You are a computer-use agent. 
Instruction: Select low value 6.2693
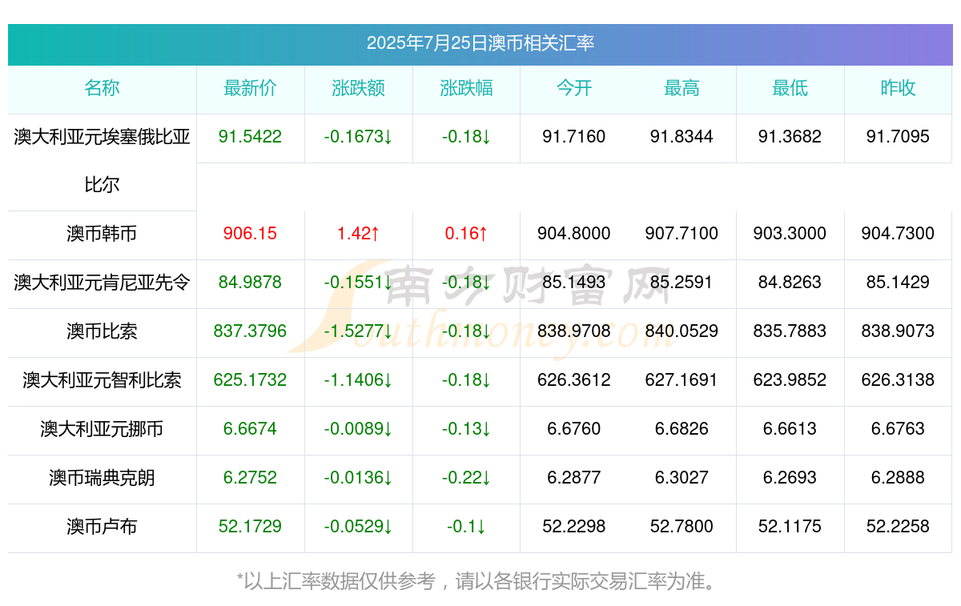pyautogui.click(x=790, y=478)
